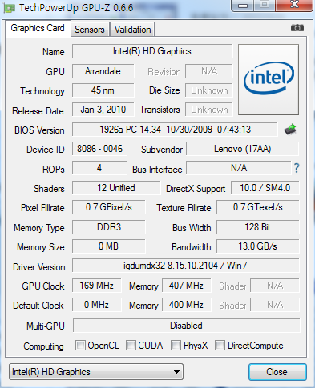Viewport: 315px width, 388px height.
Task: Click the Bandwidth value 13.0 GB/s
Action: click(258, 246)
